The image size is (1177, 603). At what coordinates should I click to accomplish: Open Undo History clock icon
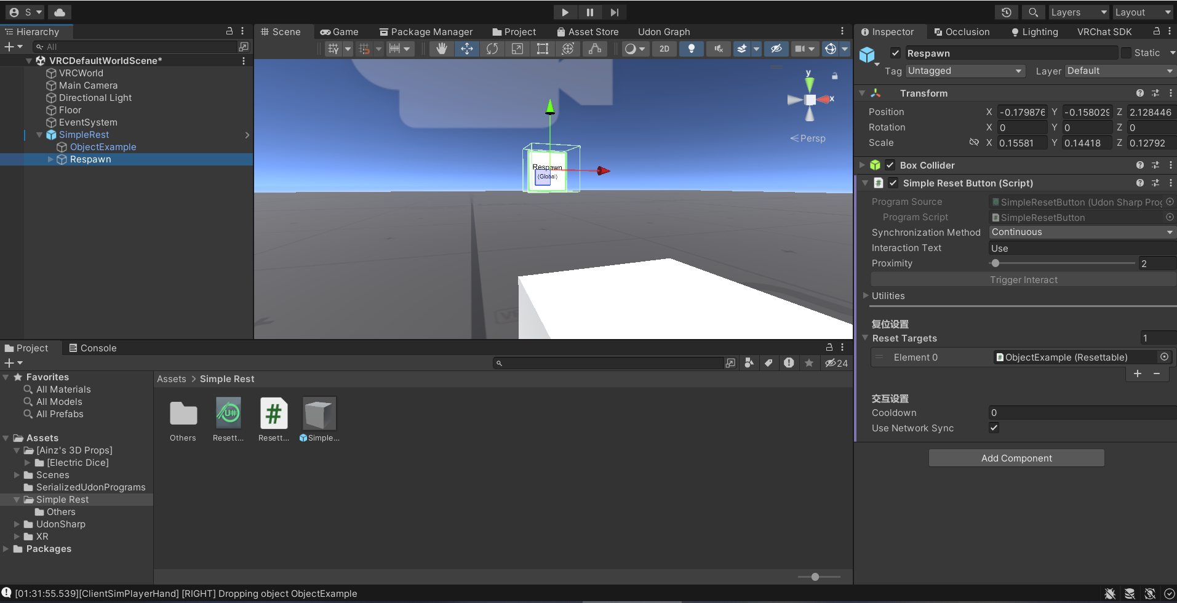pos(1007,12)
